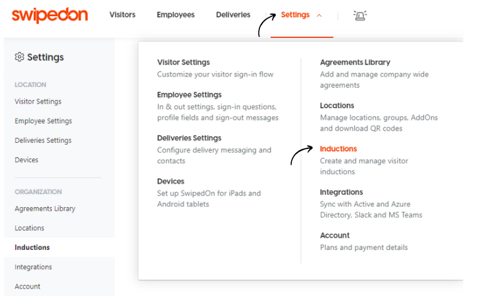Select Account in the dropdown menu
This screenshot has height=296, width=478.
pyautogui.click(x=335, y=235)
